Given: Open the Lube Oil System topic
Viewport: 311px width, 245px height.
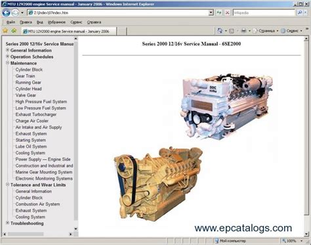Looking at the screenshot, I should tap(31, 146).
